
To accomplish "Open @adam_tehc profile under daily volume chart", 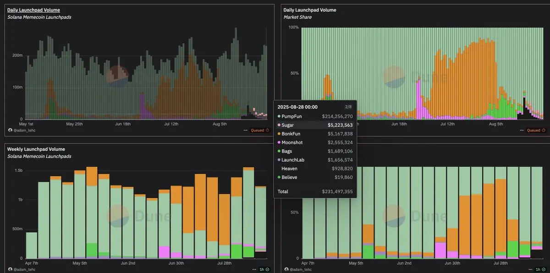I will 25,130.
